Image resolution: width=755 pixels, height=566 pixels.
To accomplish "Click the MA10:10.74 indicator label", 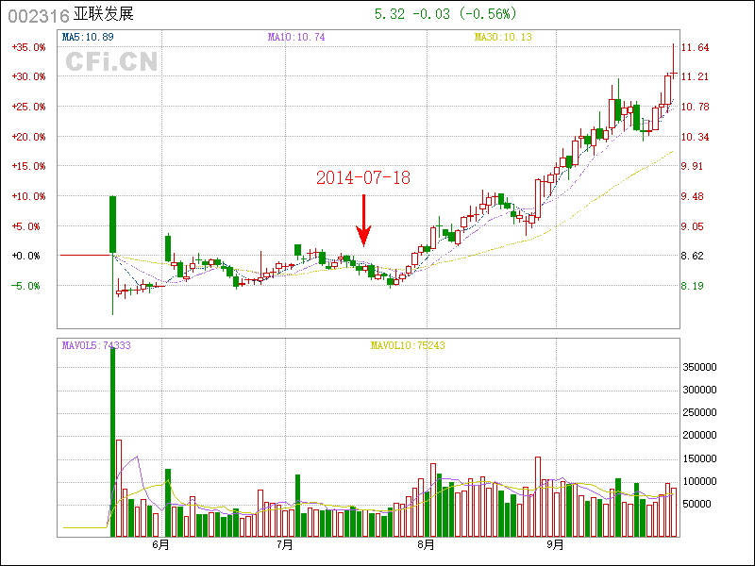I will 295,37.
